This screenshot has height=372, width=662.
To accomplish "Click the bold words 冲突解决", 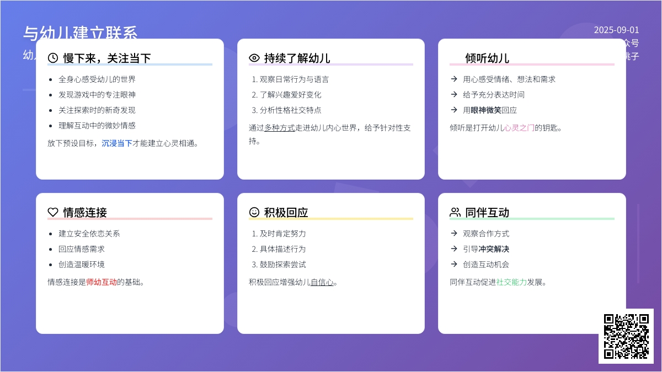I will (x=494, y=249).
